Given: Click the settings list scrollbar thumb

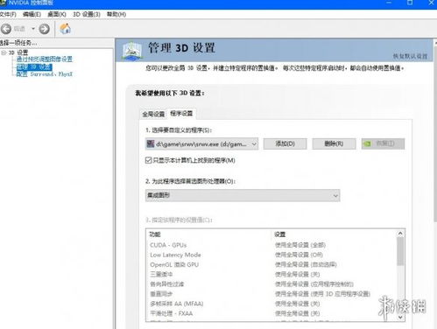Looking at the screenshot, I should click(x=400, y=251).
